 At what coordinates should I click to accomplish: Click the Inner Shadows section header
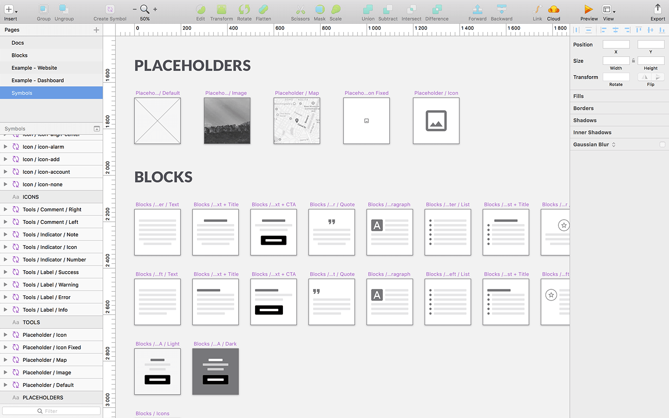tap(620, 132)
